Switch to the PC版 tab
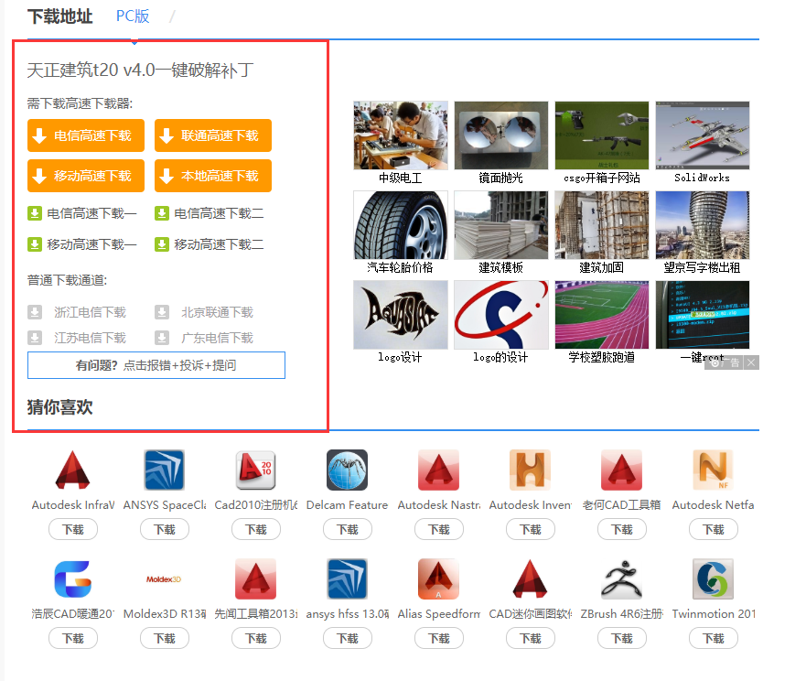The width and height of the screenshot is (806, 681). coord(132,16)
